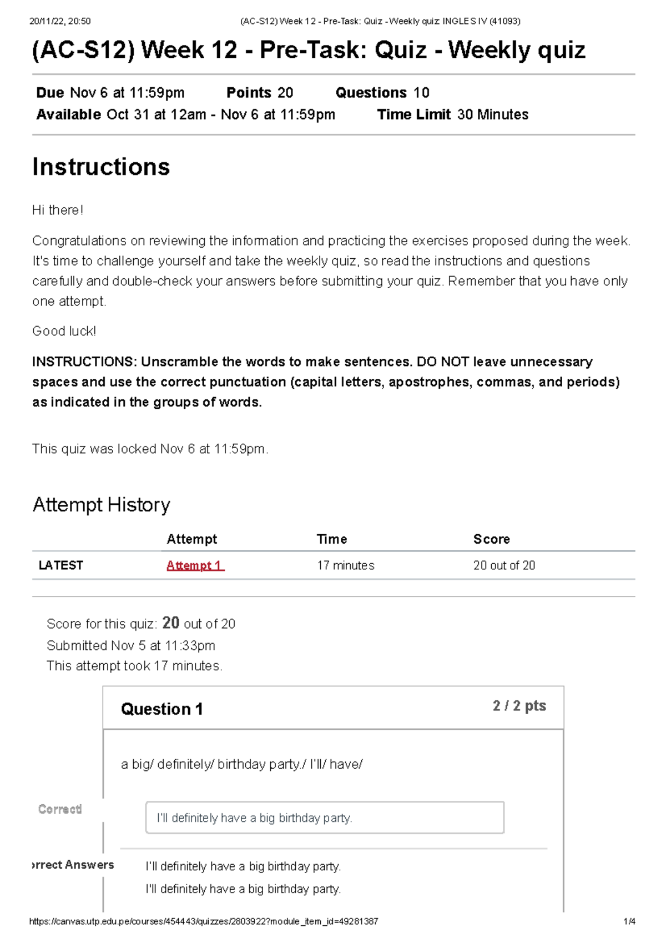This screenshot has width=666, height=943.
Task: Click the Time Limit 30 Minutes text
Action: 453,115
